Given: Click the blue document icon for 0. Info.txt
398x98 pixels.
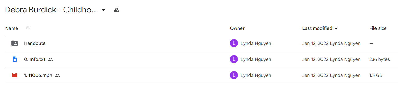Looking at the screenshot, I should tap(15, 59).
